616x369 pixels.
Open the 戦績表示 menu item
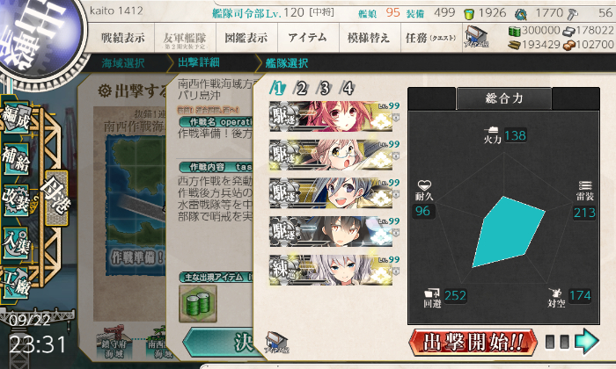point(122,38)
